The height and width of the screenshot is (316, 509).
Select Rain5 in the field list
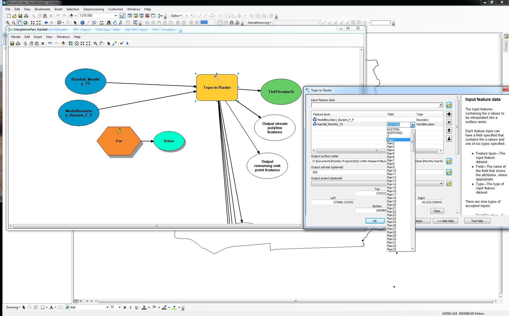(x=391, y=154)
